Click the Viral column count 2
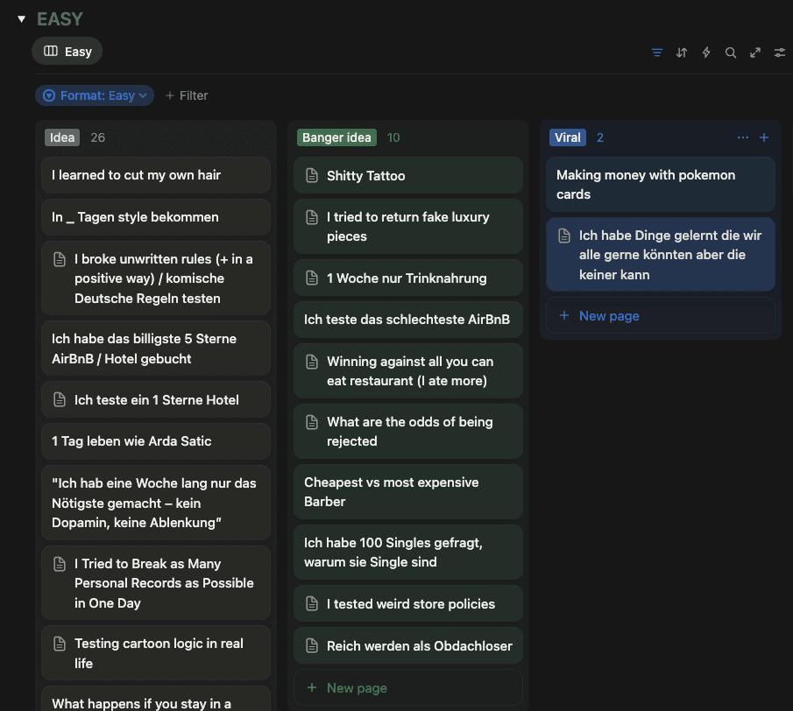Image resolution: width=793 pixels, height=711 pixels. coord(600,137)
